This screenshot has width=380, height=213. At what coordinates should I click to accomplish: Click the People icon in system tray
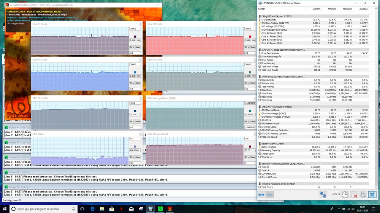coord(332,209)
